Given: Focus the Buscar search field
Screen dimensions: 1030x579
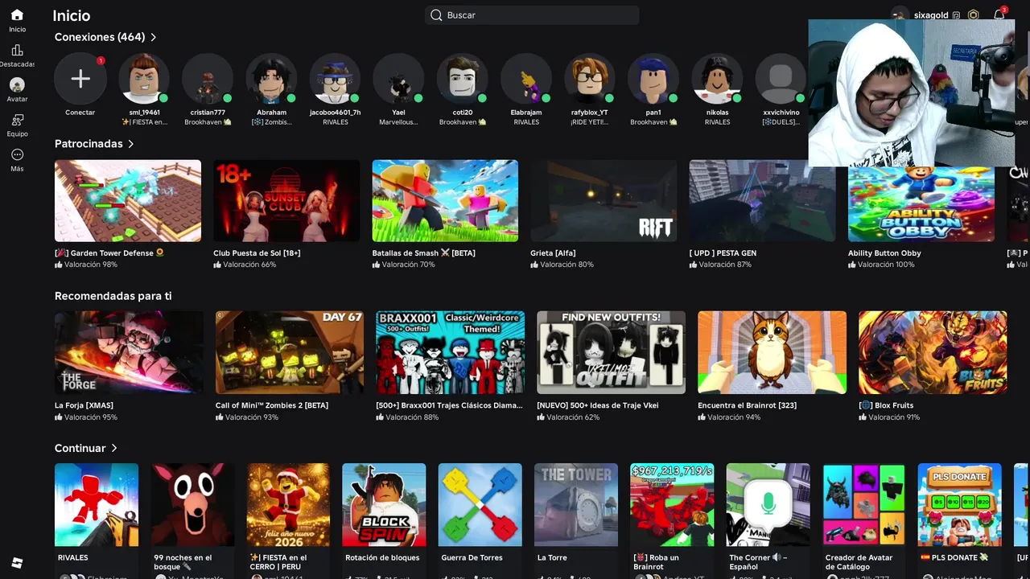Looking at the screenshot, I should 532,15.
